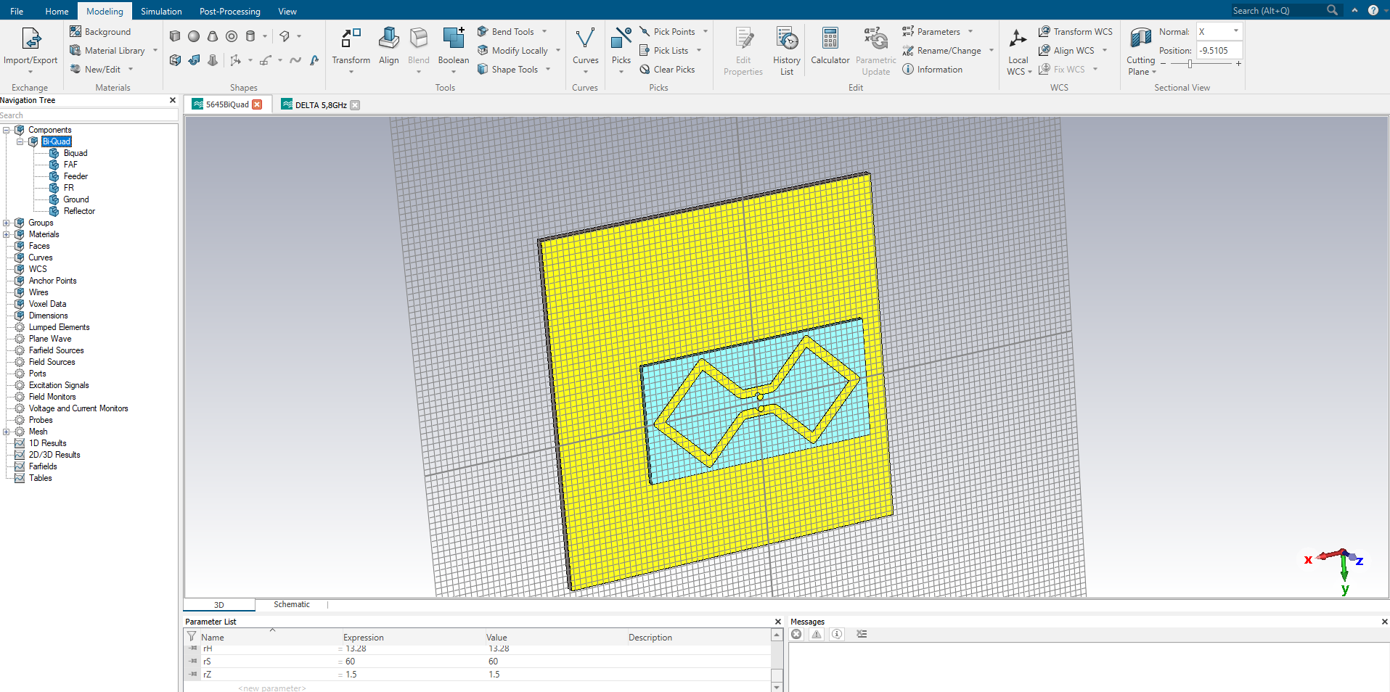Expand the Materials tree node
This screenshot has height=692, width=1390.
click(x=7, y=235)
